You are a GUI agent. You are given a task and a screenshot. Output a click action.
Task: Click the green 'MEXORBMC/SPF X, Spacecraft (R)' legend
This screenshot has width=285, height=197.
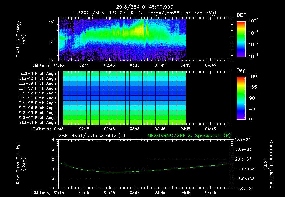click(x=189, y=136)
